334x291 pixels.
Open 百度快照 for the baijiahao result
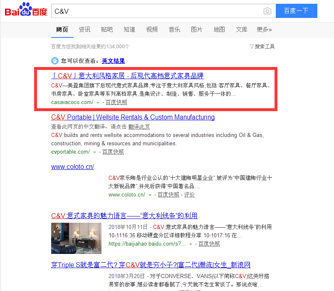click(x=209, y=244)
